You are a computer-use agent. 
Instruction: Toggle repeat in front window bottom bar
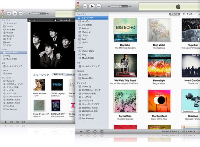coord(95,132)
